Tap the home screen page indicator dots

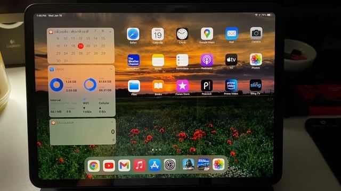pyautogui.click(x=156, y=150)
